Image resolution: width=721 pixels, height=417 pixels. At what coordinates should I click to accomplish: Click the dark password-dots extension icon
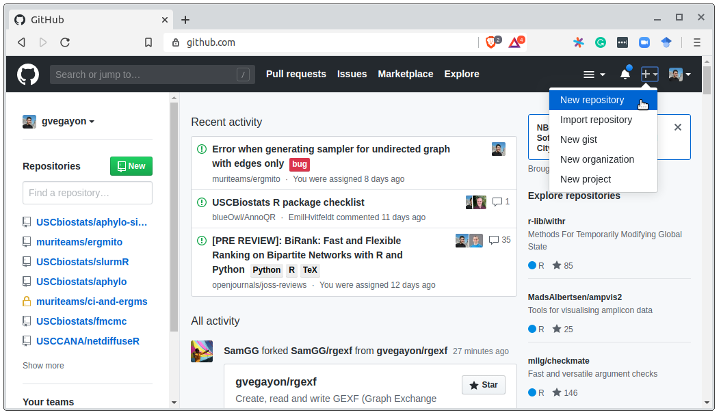[x=622, y=42]
